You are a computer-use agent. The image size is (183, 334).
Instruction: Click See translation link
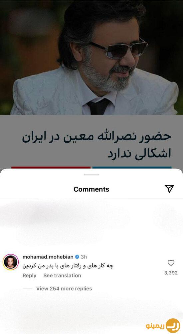point(62,276)
